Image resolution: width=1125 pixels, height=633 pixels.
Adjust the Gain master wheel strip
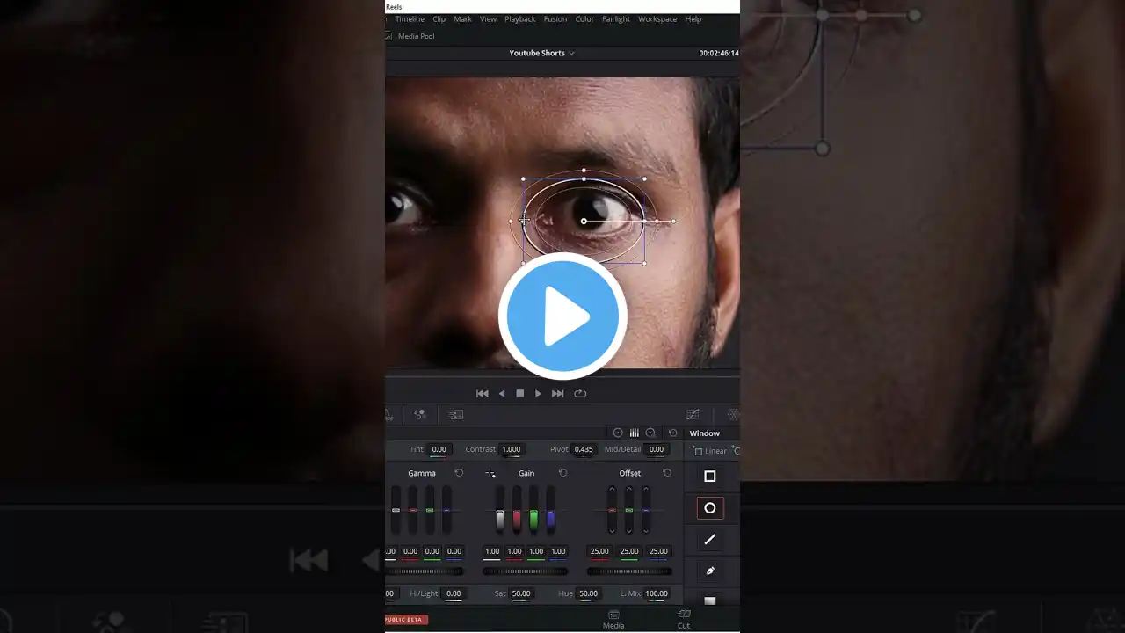(525, 571)
